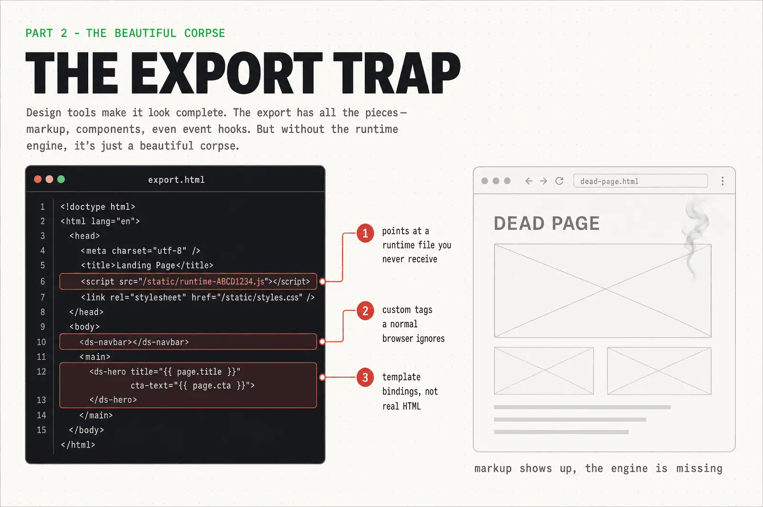Click the "points at a runtime file" note

point(416,245)
